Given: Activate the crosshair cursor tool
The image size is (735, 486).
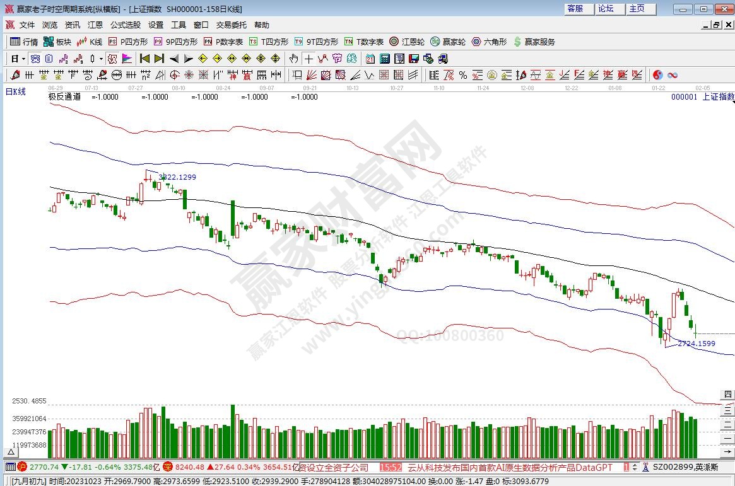Looking at the screenshot, I should (x=309, y=59).
